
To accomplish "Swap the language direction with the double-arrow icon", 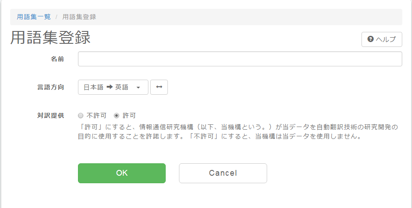I will 159,87.
